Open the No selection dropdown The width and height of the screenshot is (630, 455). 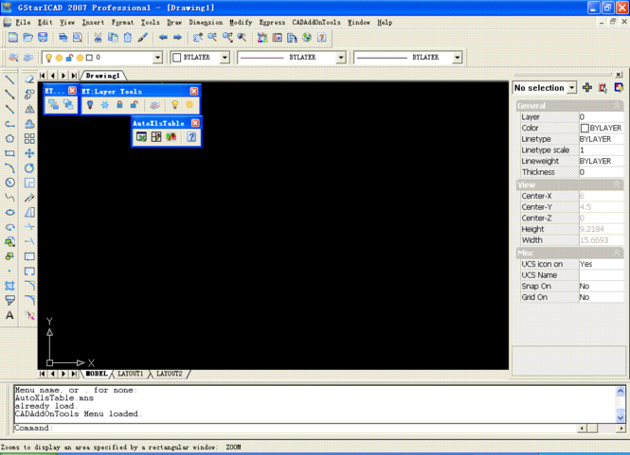[572, 88]
